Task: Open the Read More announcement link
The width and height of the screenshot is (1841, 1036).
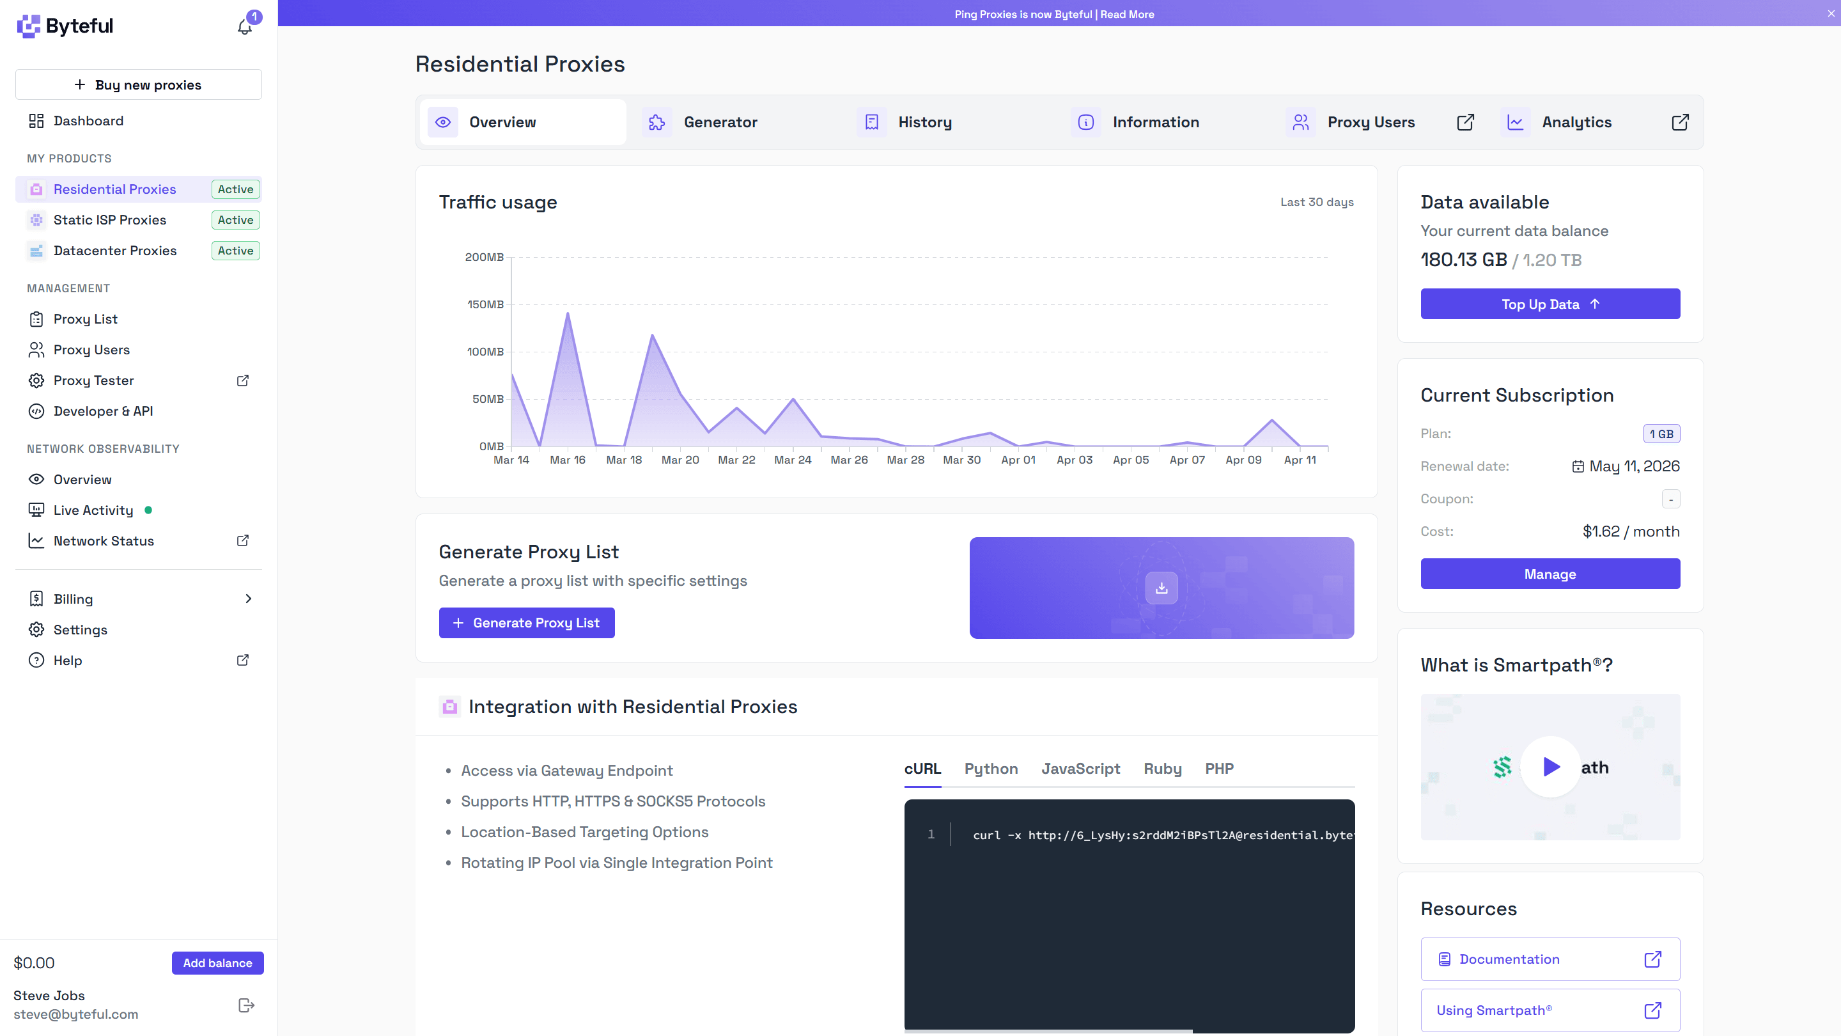Action: point(1127,14)
